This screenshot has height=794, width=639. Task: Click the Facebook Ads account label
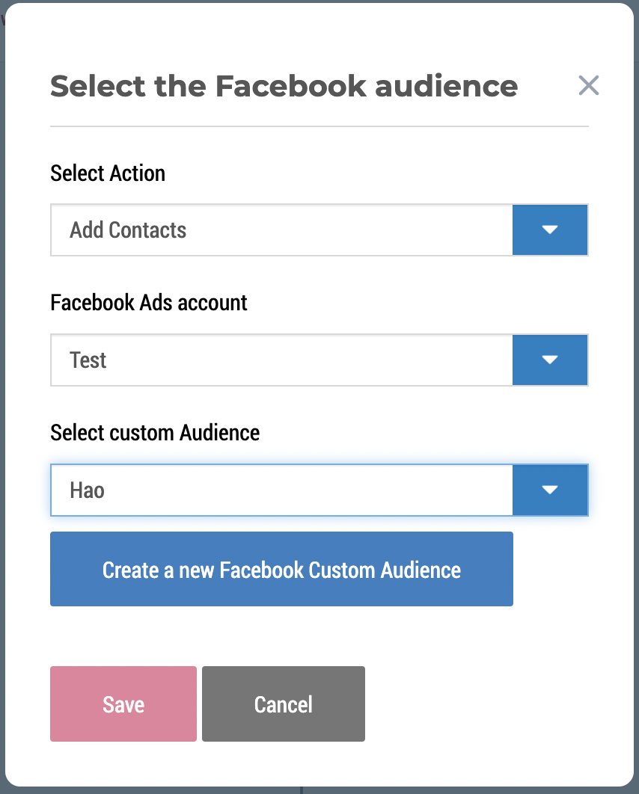[x=148, y=303]
